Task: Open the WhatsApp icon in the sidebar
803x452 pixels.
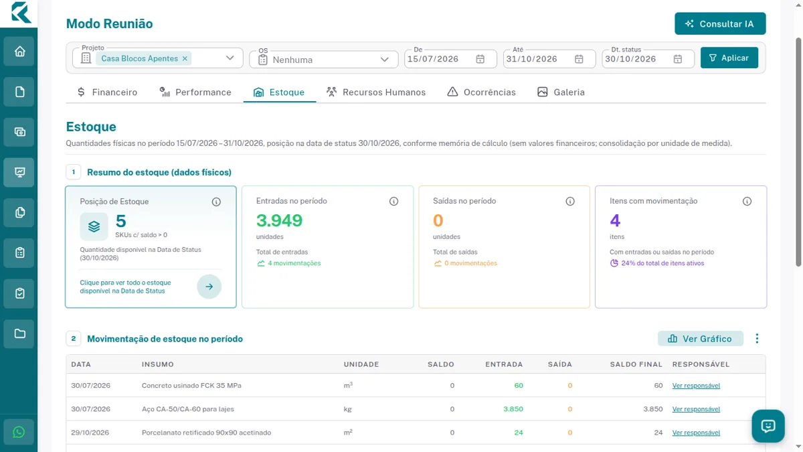Action: 19,433
